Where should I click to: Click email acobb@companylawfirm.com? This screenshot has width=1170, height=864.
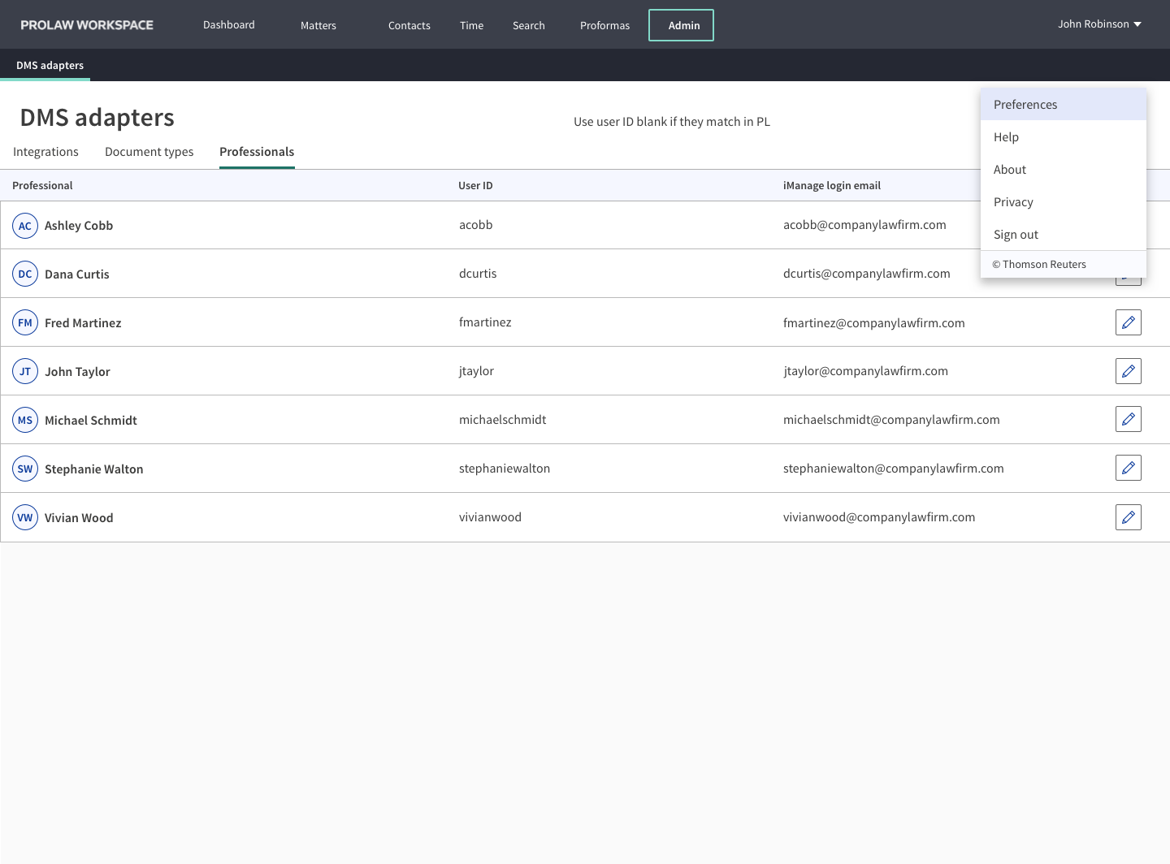[864, 225]
